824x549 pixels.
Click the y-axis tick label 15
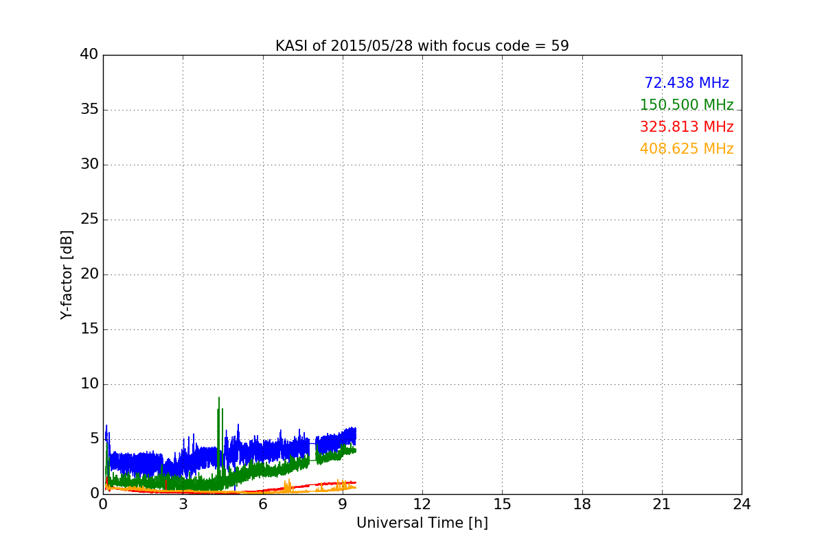89,329
